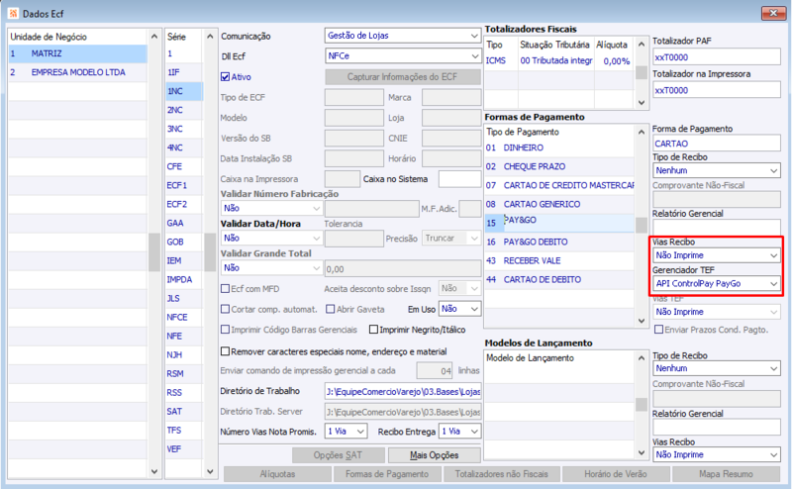Image resolution: width=792 pixels, height=489 pixels.
Task: Select série ECF1 in the list
Action: 184,185
